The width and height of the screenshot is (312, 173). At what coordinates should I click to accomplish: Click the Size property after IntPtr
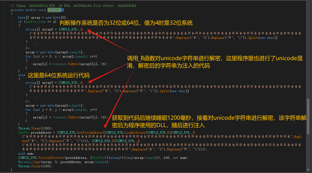[x=42, y=22]
